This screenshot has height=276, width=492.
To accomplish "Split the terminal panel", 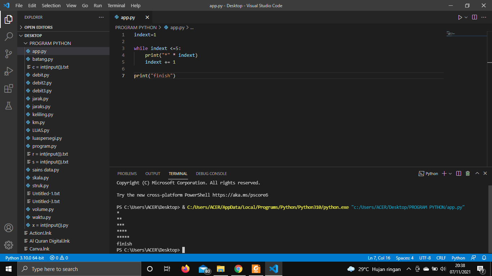I will (x=459, y=174).
